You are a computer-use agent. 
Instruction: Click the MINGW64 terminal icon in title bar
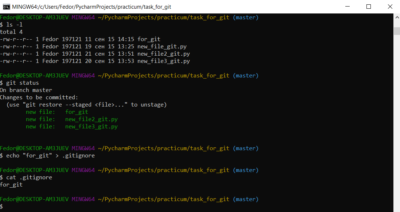[x=5, y=6]
